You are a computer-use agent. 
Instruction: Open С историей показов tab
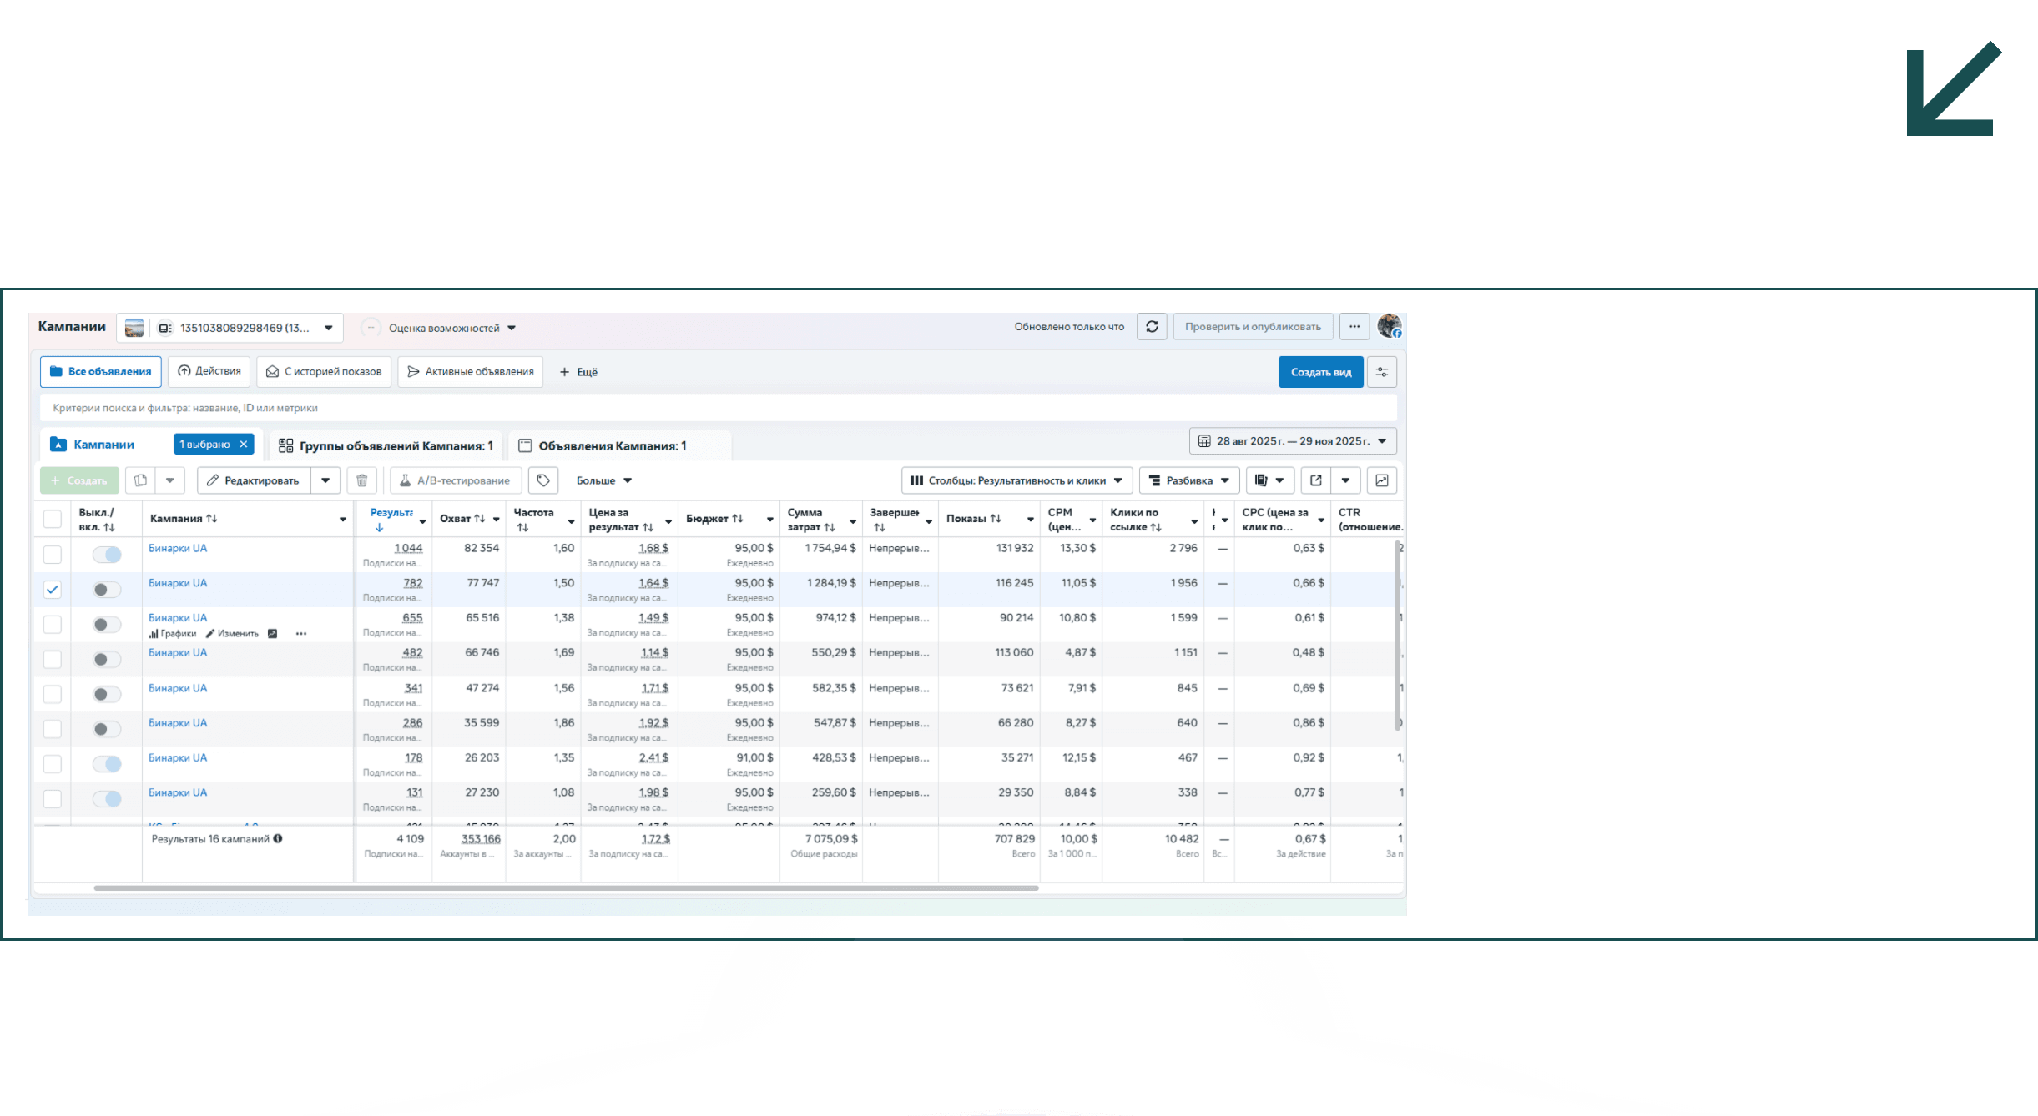pos(324,372)
